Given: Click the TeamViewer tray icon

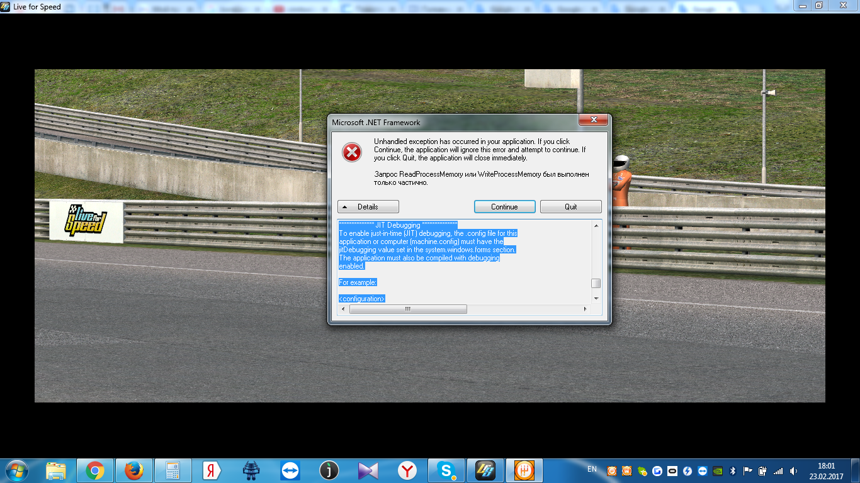Looking at the screenshot, I should coord(702,470).
